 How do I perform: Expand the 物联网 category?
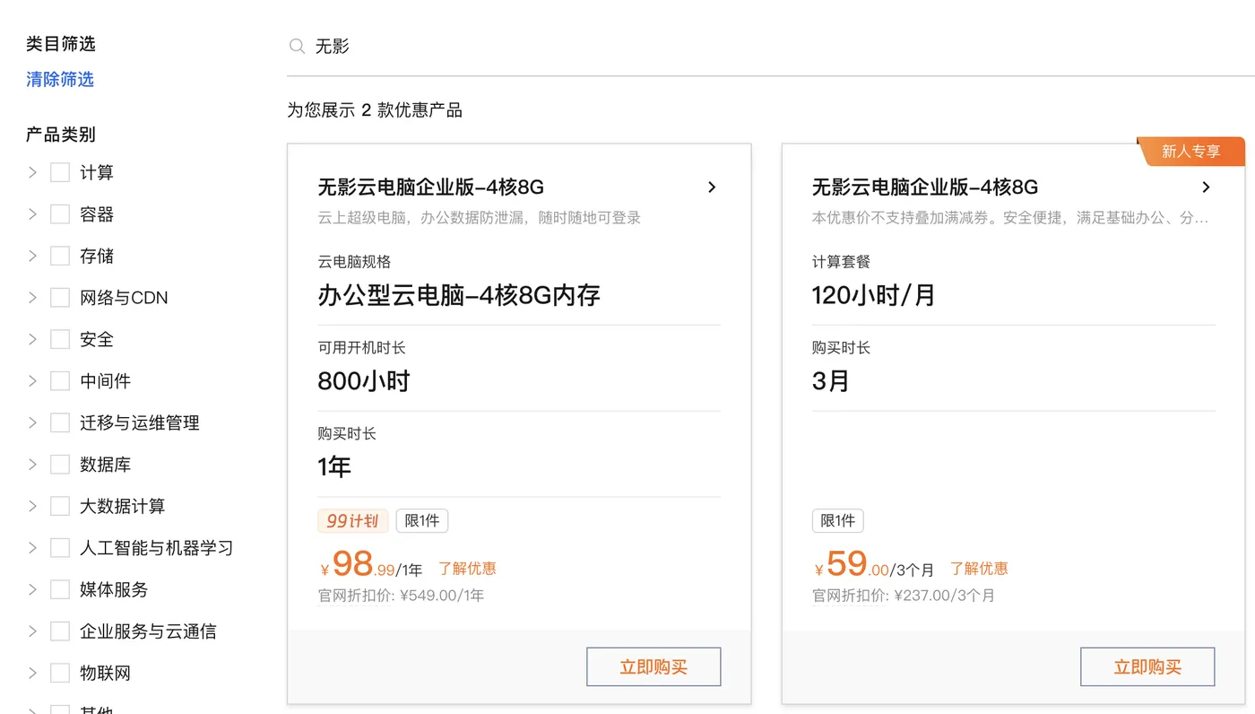click(30, 672)
